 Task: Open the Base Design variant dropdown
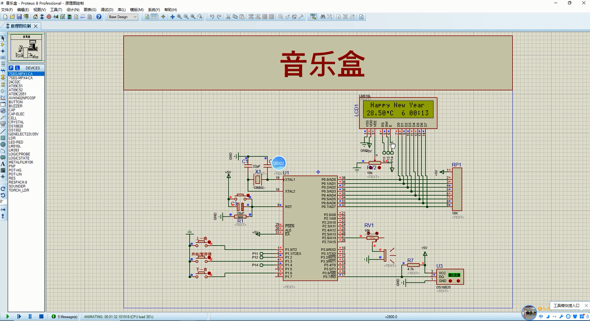(x=123, y=17)
